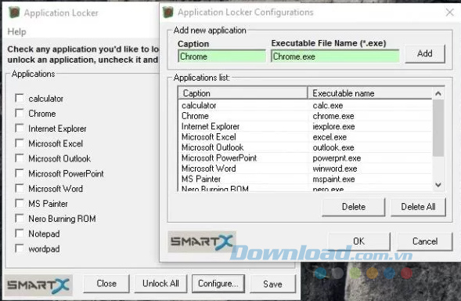
Task: Click the Configure... button
Action: click(218, 284)
